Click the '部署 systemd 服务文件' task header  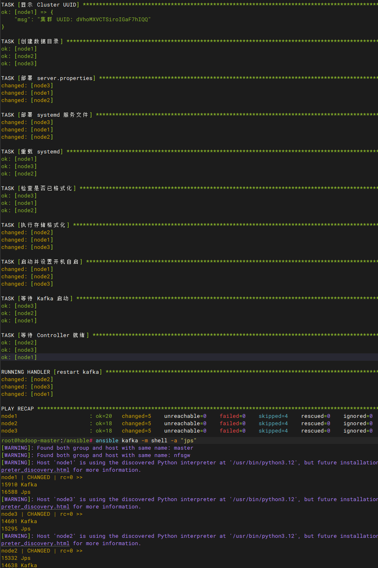(x=189, y=115)
